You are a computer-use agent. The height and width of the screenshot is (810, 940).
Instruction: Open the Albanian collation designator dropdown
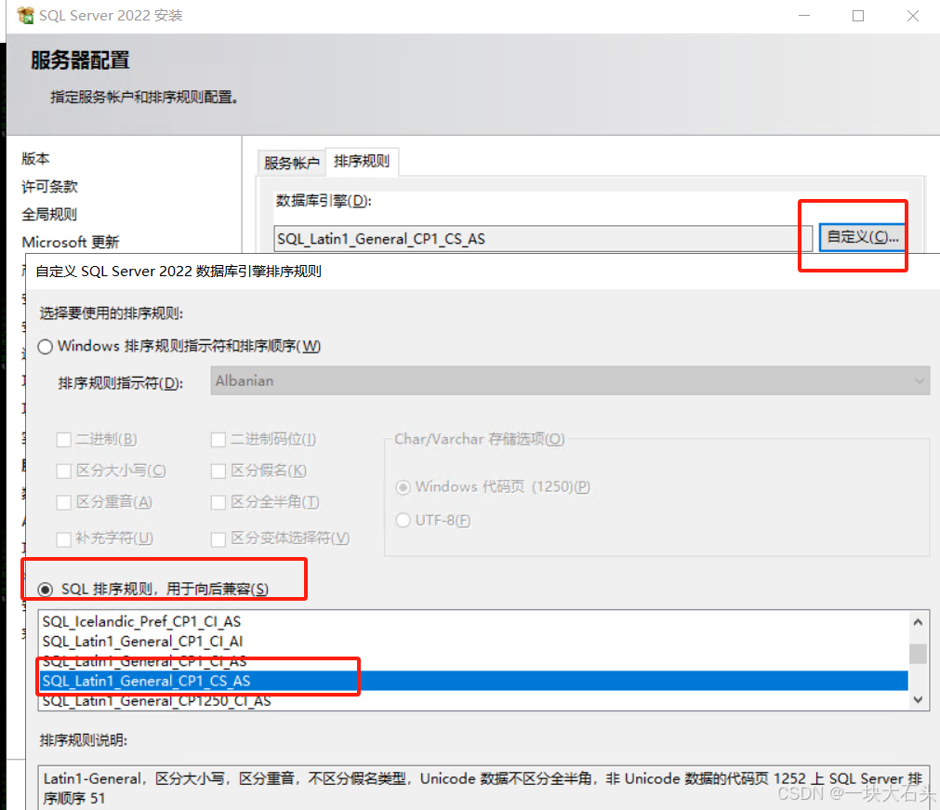570,380
